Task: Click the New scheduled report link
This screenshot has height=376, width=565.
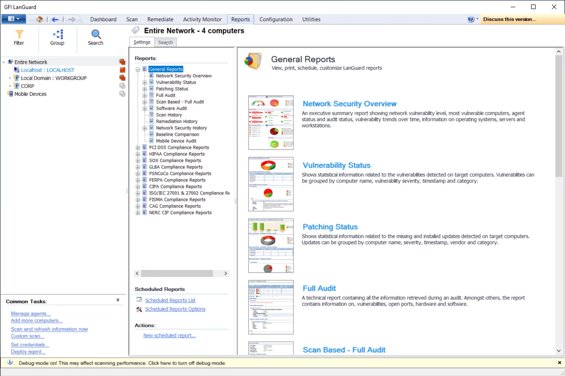Action: click(x=169, y=336)
